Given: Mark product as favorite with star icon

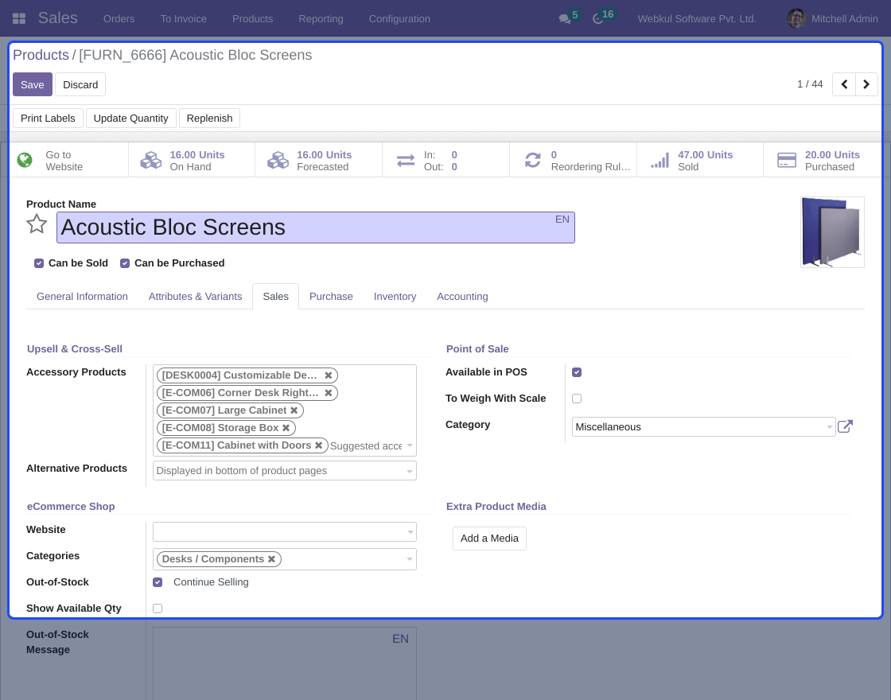Looking at the screenshot, I should (x=37, y=224).
